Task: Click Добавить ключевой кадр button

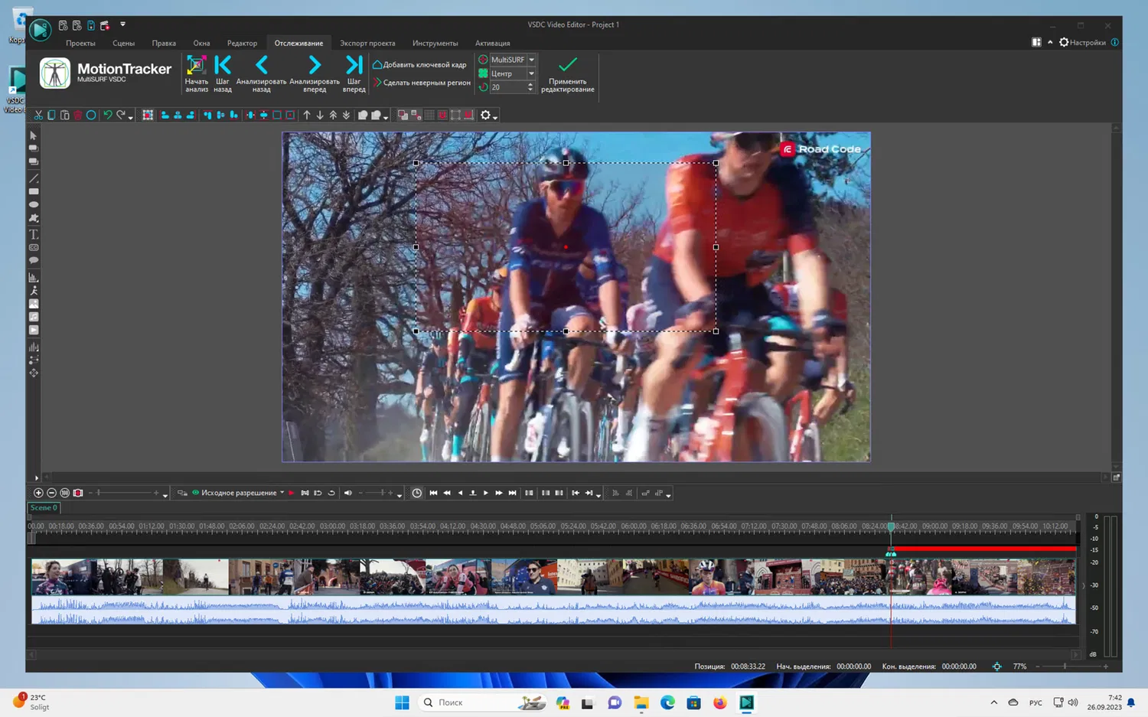Action: tap(419, 65)
